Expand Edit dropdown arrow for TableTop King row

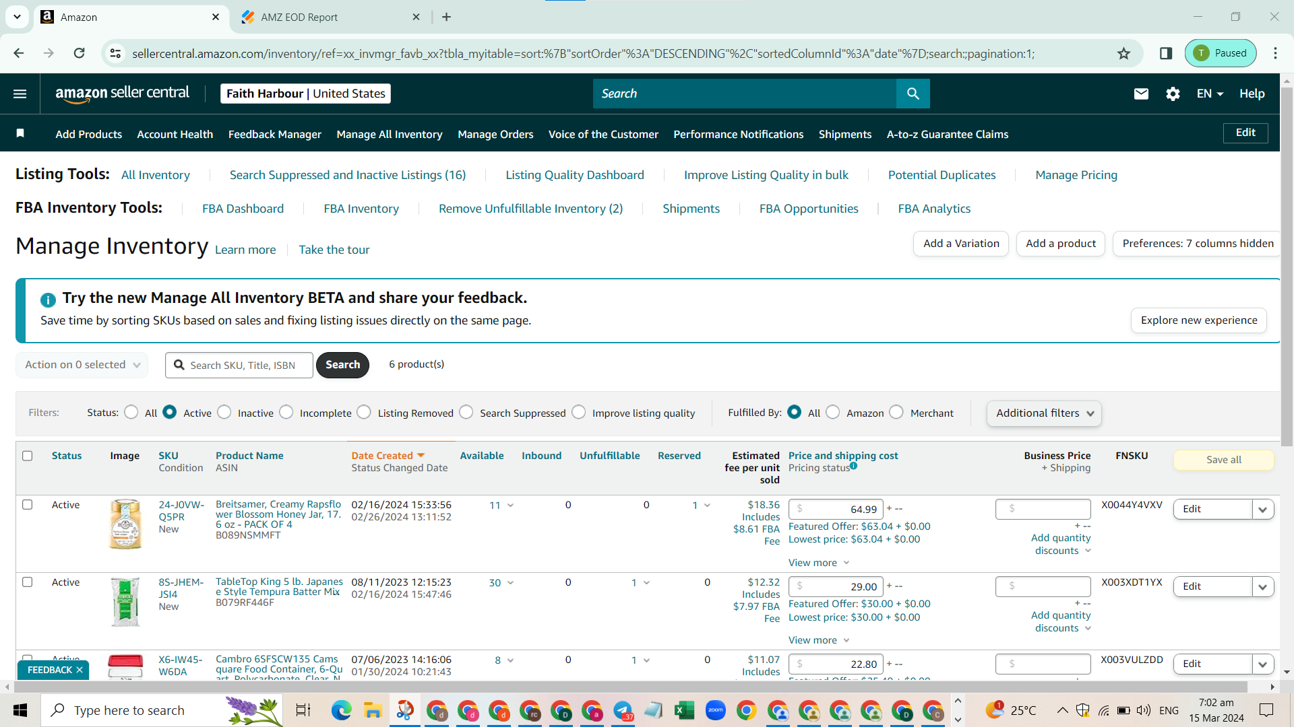coord(1263,587)
